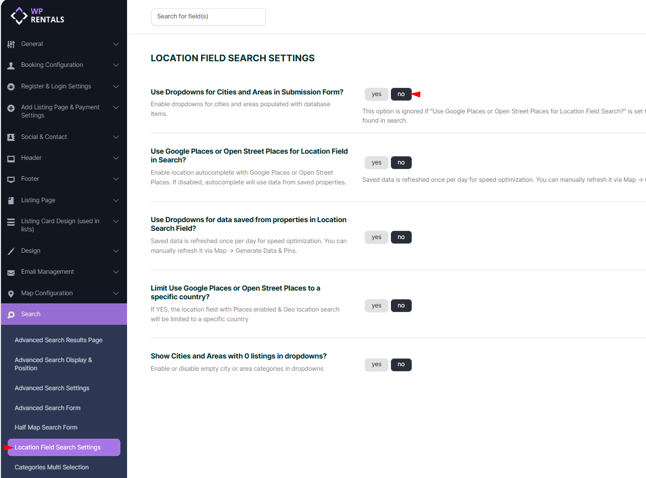Image resolution: width=646 pixels, height=478 pixels.
Task: Click the Booking Configuration person icon
Action: (x=11, y=65)
